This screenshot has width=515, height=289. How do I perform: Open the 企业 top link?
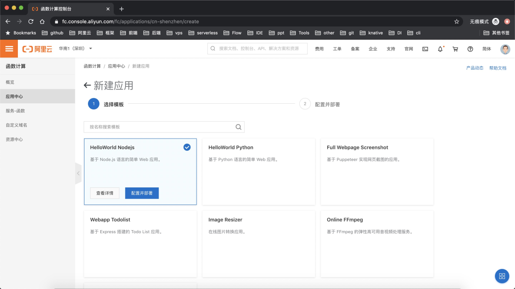tap(373, 49)
